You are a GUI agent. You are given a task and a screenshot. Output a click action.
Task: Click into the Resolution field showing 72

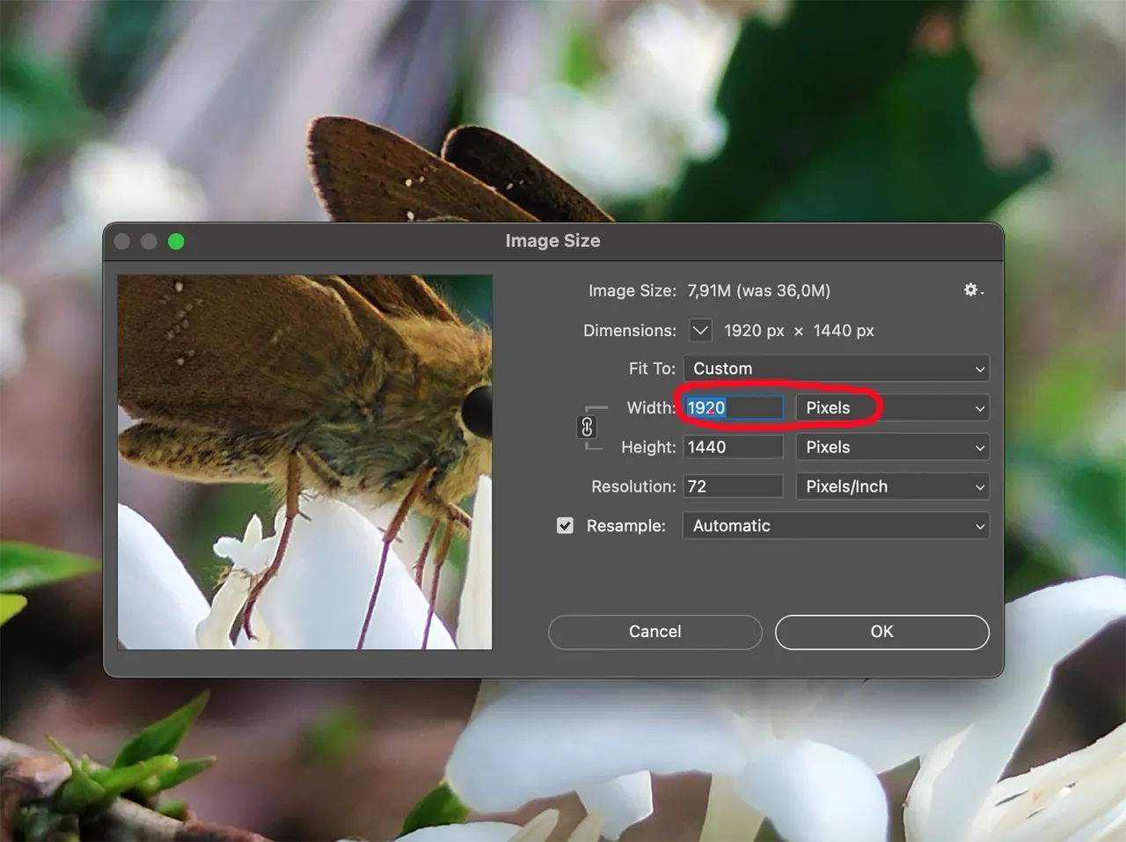pyautogui.click(x=733, y=487)
